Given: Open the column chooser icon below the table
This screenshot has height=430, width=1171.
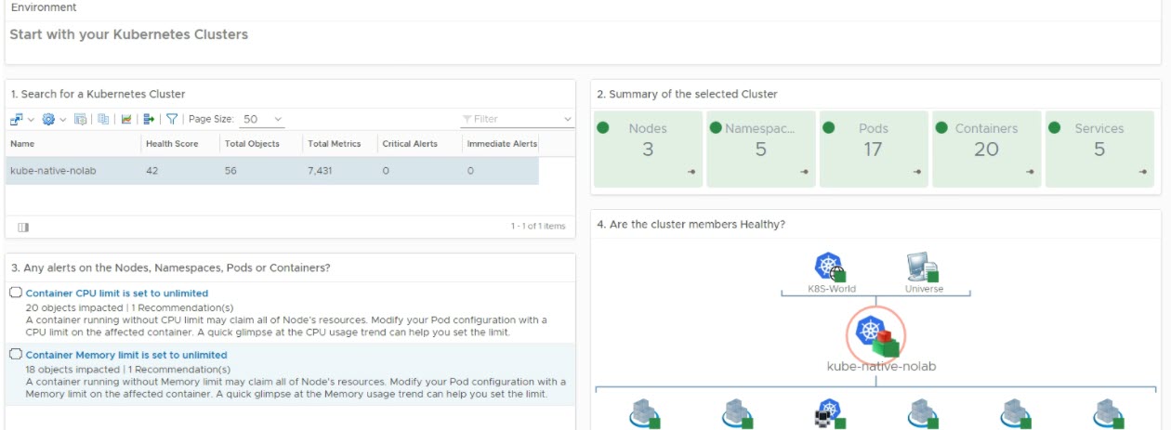Looking at the screenshot, I should point(23,227).
